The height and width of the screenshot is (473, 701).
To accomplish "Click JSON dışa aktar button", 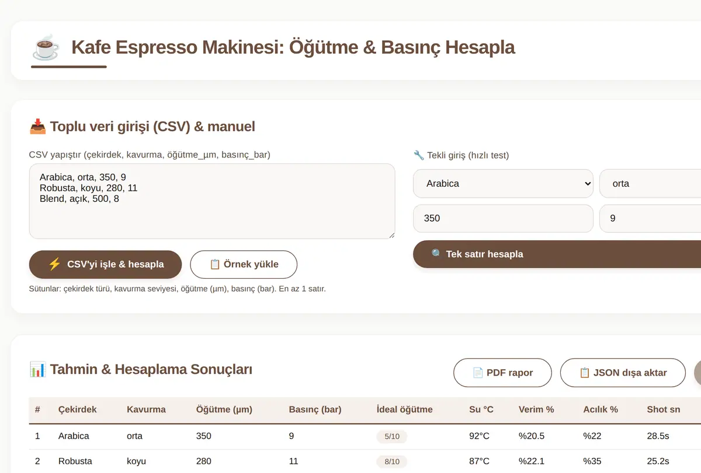I will (x=623, y=373).
